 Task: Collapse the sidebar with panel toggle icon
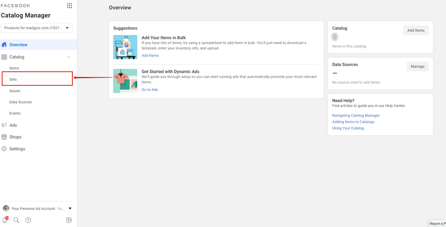point(69,220)
